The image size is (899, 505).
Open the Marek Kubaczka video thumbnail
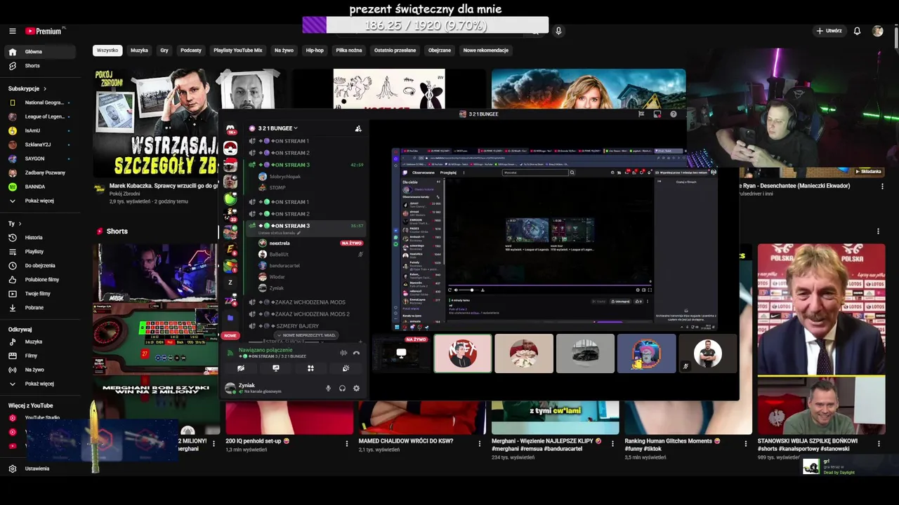click(x=156, y=123)
